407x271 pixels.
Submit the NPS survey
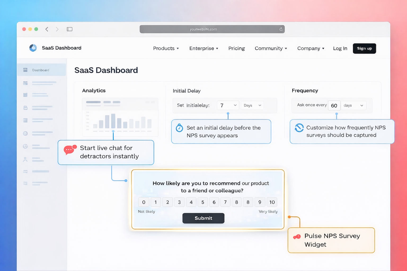click(203, 218)
